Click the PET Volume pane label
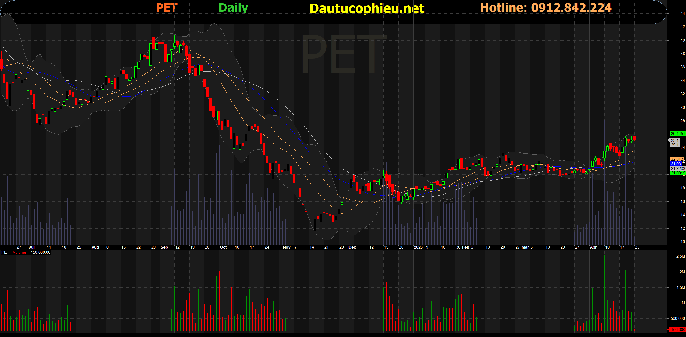 point(26,252)
